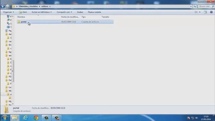Sort by the Nombre column header
Screen dimensions: 215x121
[x=21, y=17]
